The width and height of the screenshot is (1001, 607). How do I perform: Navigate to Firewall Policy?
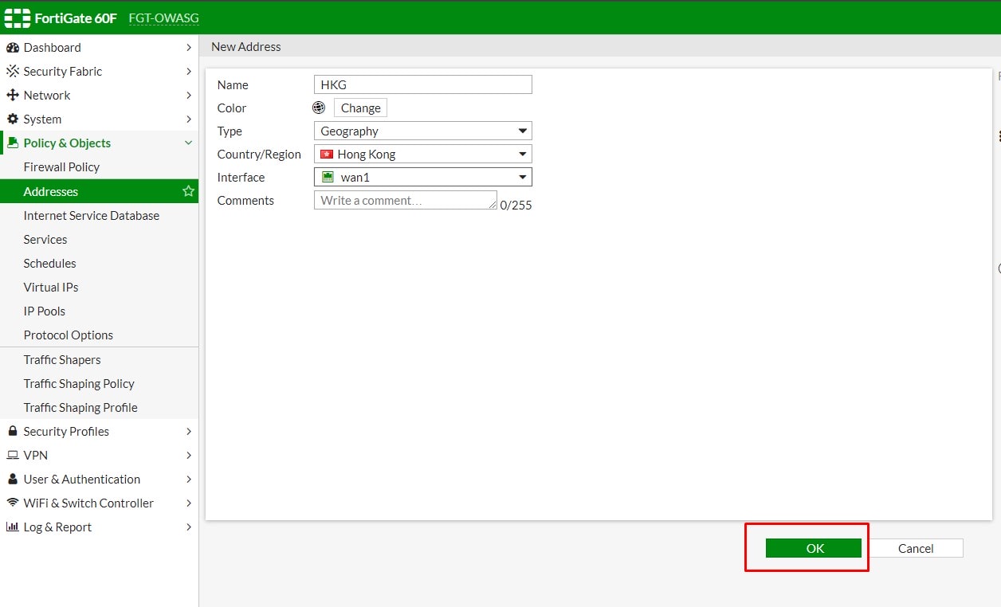[61, 167]
